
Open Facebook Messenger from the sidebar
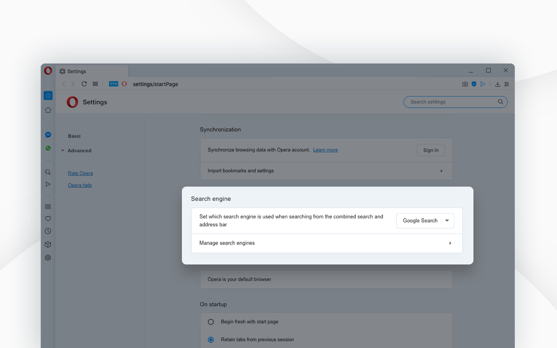point(48,134)
